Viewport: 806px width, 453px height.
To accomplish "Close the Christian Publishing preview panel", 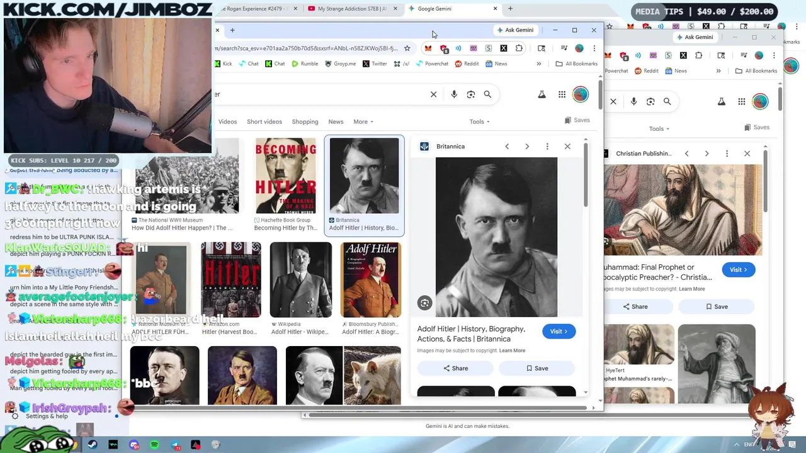I will [x=747, y=154].
